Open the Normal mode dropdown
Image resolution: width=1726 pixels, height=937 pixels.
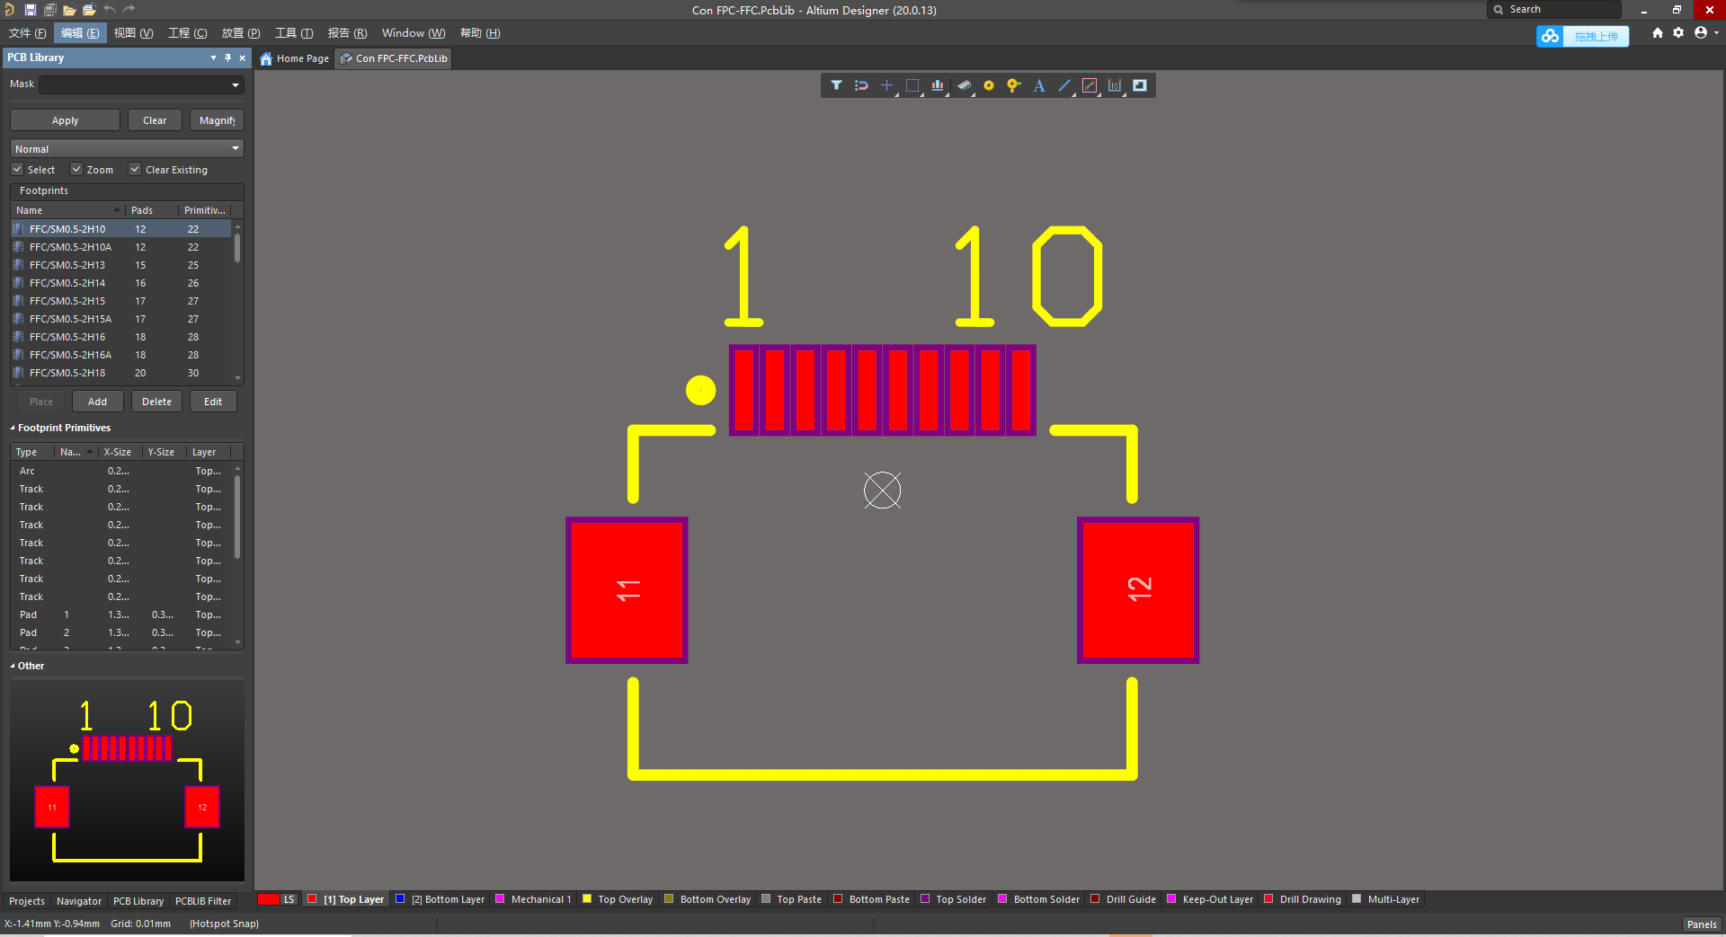[x=127, y=148]
